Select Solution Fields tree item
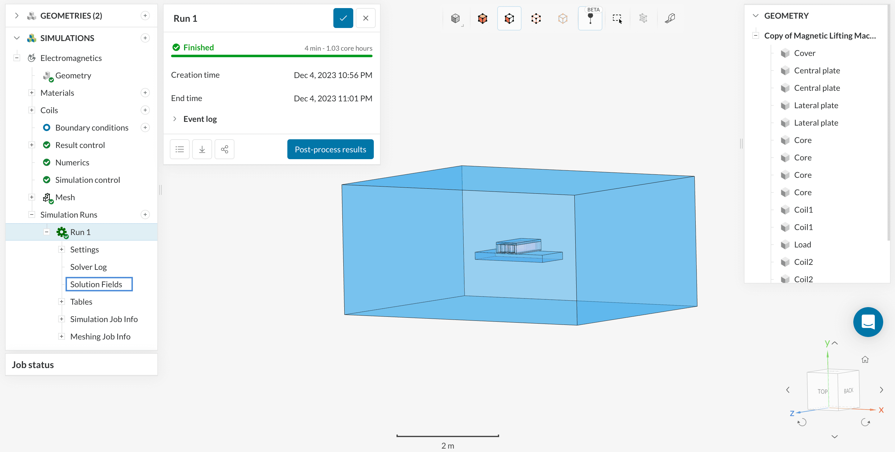Image resolution: width=895 pixels, height=452 pixels. click(96, 284)
